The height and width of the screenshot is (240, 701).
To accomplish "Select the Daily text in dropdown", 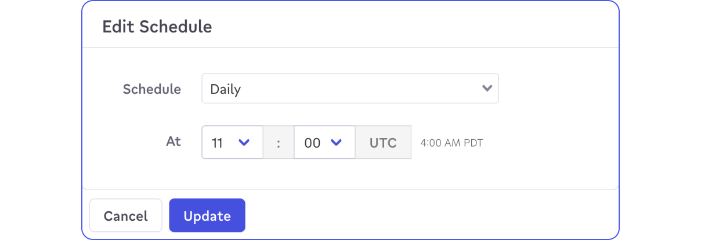I will click(225, 89).
